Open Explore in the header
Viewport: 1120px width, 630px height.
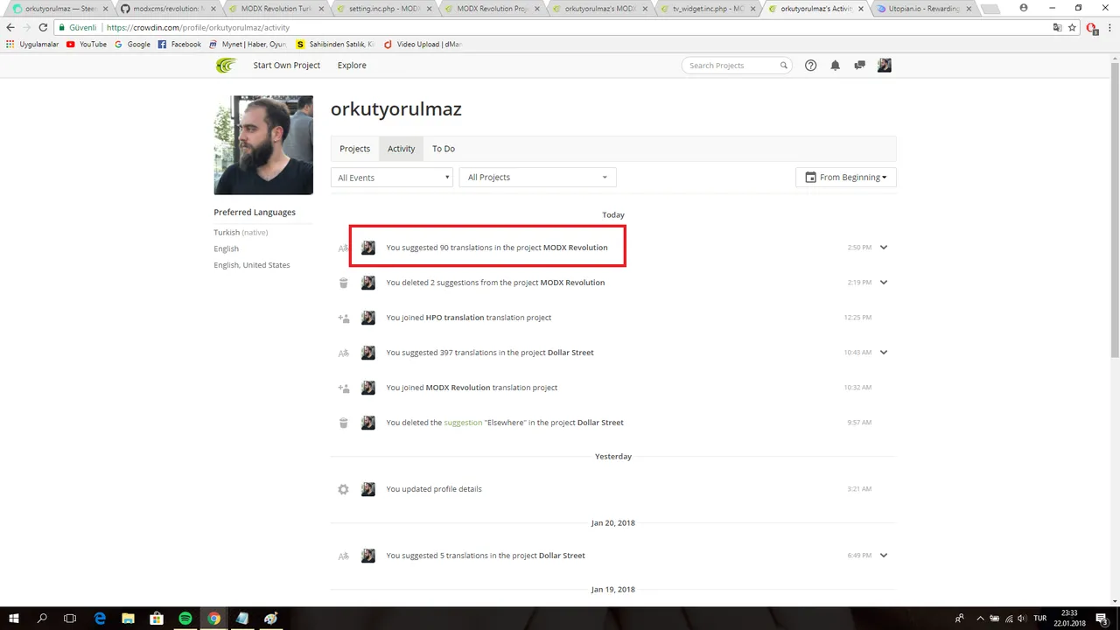(x=352, y=66)
